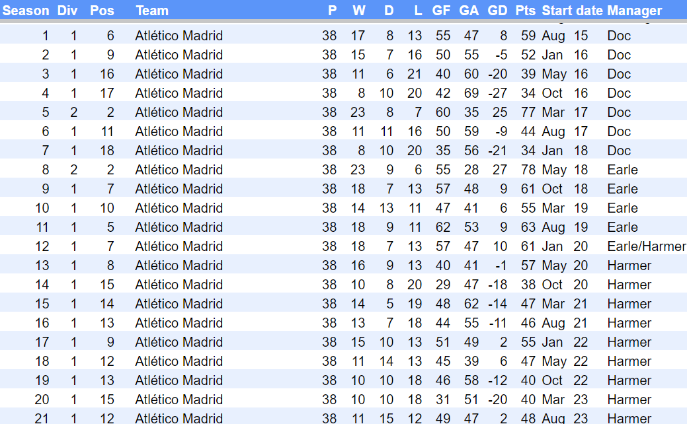687x424 pixels.
Task: Click the -27 goal difference cell
Action: [497, 93]
